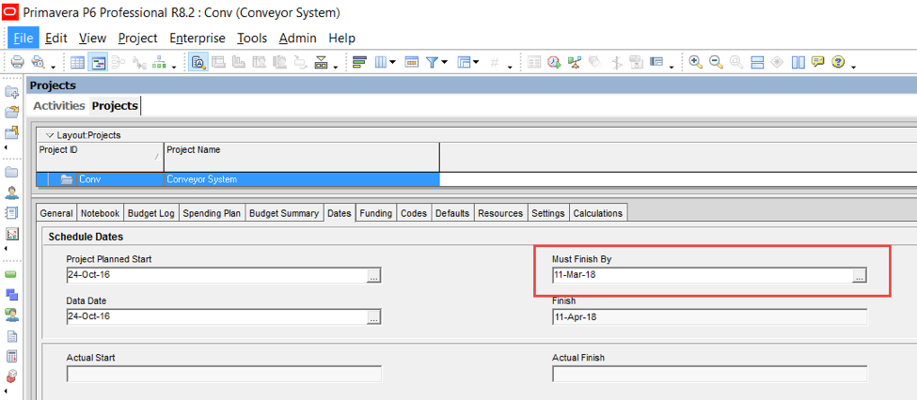Click the add-project icon atop the sidebar
917x400 pixels.
(11, 92)
